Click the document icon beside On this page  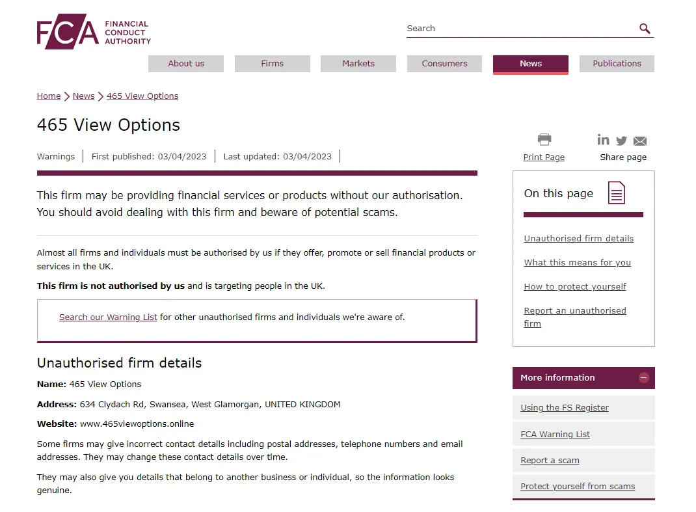tap(616, 193)
